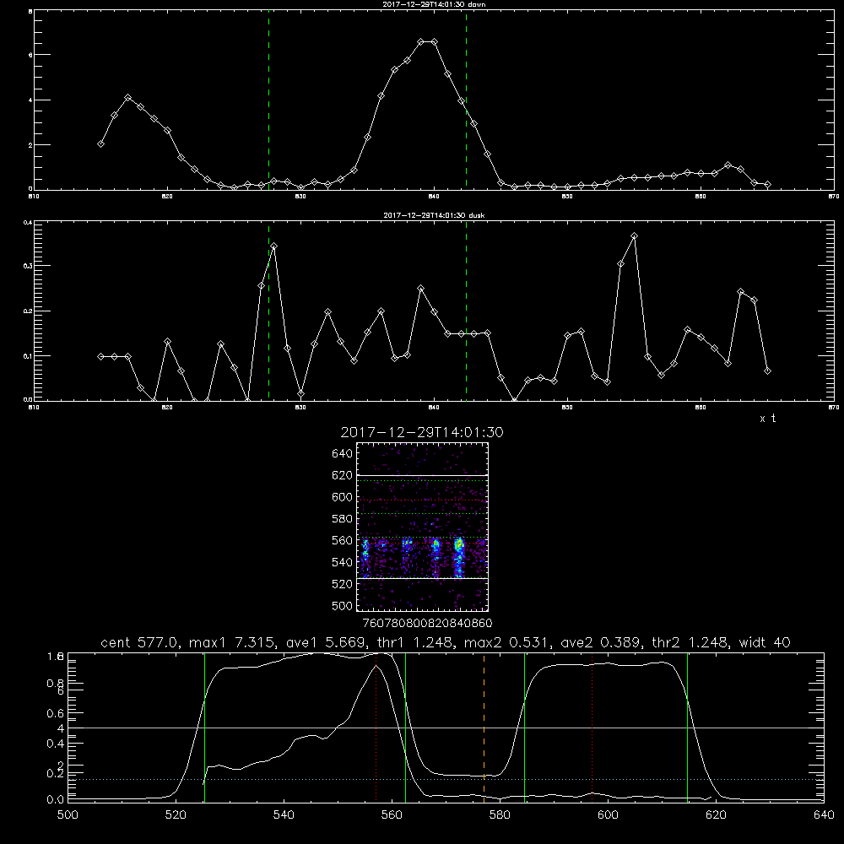Click the '560' label on the bottom plot x-axis

[x=392, y=814]
